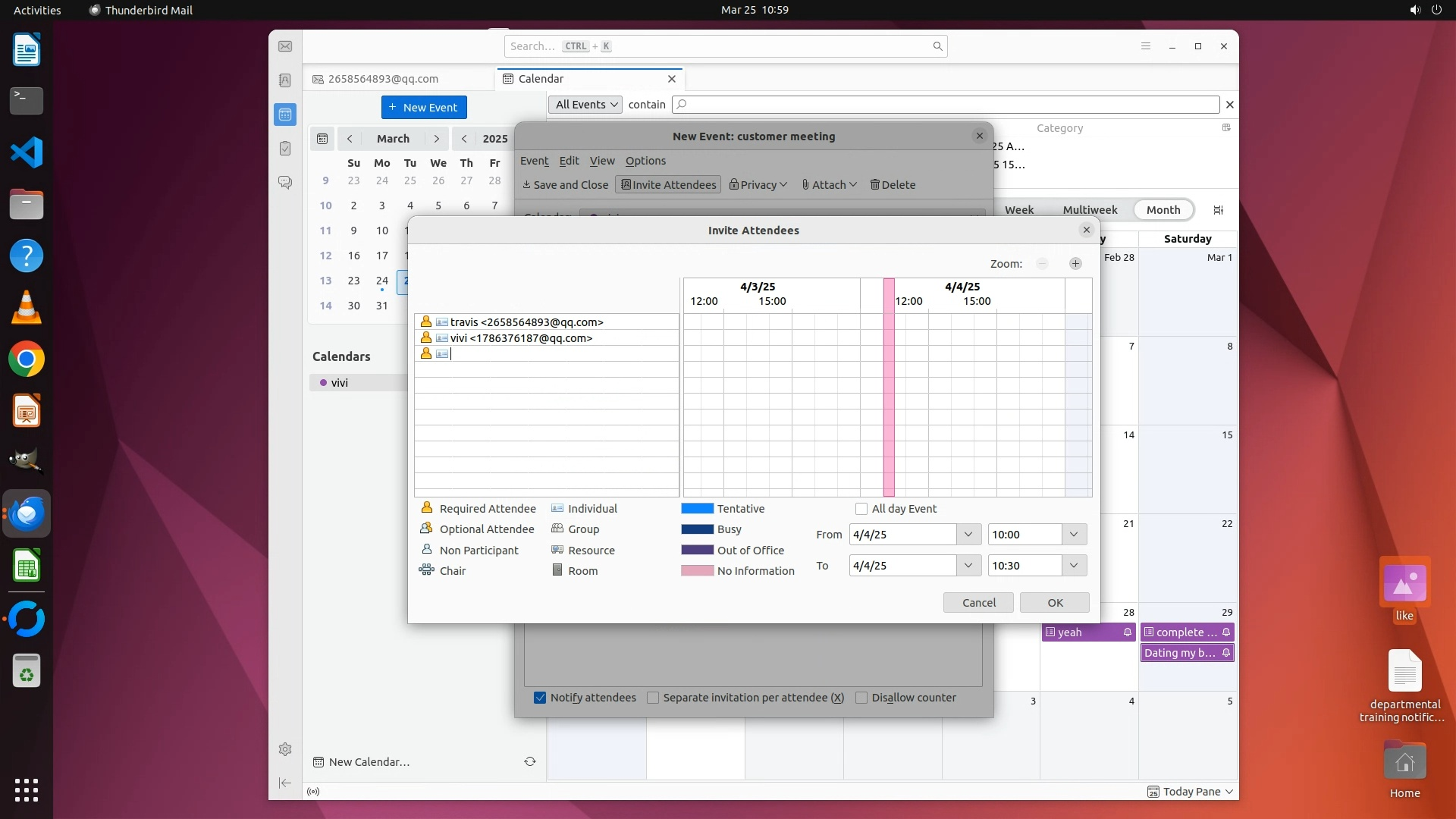Open the Tasks view in the sidebar

click(285, 149)
